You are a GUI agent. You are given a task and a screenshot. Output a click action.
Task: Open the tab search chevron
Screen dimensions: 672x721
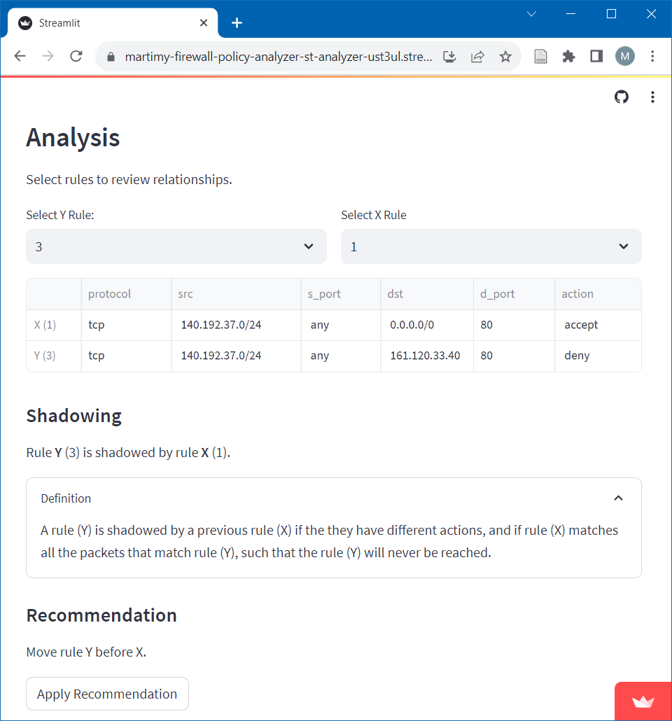pos(531,14)
